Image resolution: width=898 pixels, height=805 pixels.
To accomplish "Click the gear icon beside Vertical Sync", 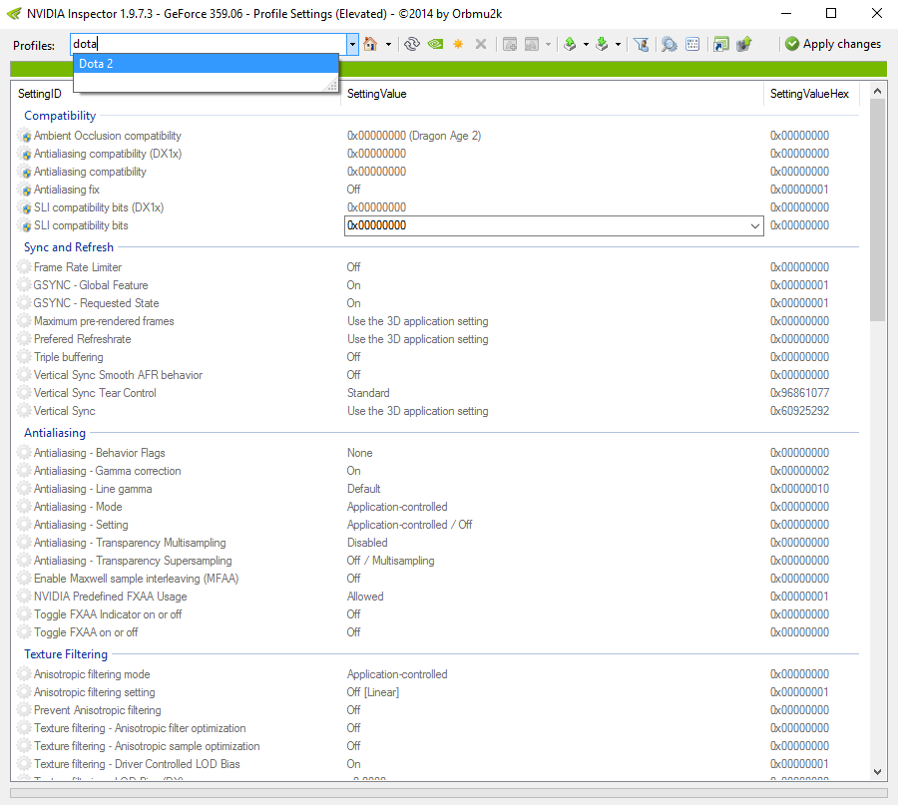I will [x=24, y=411].
